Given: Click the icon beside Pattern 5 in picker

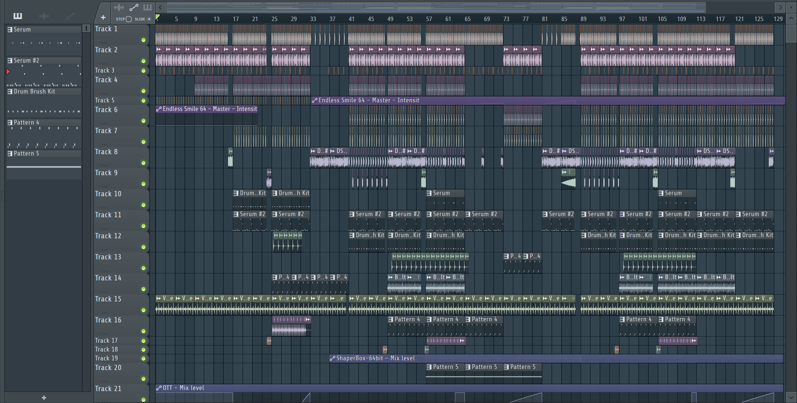Looking at the screenshot, I should click(x=10, y=153).
